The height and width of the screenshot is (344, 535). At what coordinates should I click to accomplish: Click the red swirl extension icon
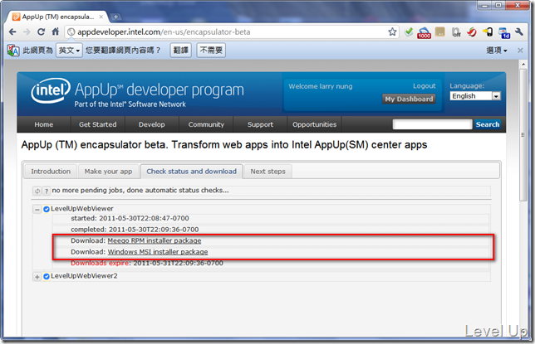[x=472, y=32]
